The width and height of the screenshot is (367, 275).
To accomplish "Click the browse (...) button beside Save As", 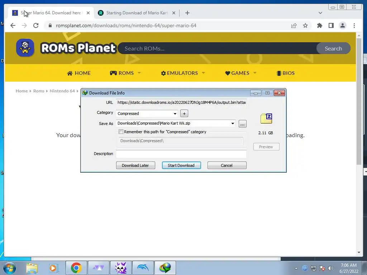I will point(243,124).
